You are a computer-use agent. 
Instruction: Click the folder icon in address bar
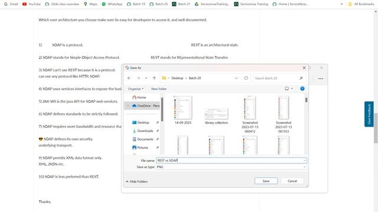pos(164,78)
